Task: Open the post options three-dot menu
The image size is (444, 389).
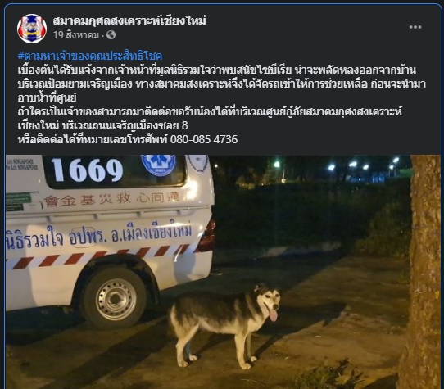Action: coord(415,27)
